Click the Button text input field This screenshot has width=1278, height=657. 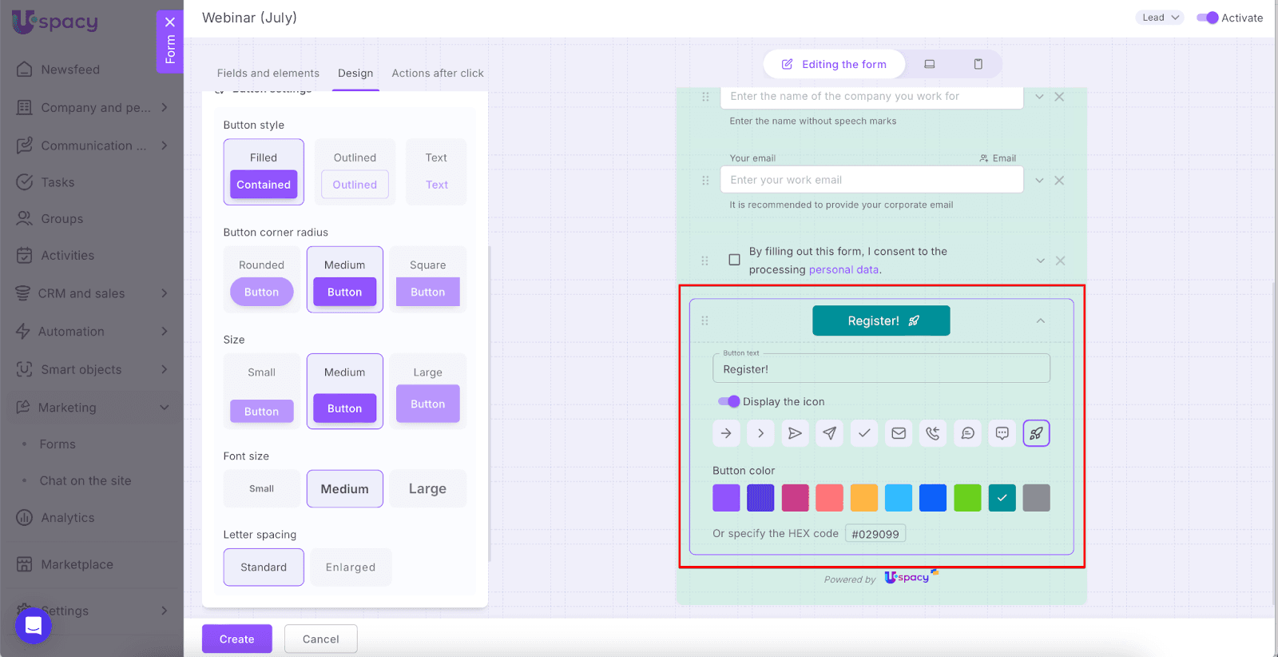click(x=880, y=369)
